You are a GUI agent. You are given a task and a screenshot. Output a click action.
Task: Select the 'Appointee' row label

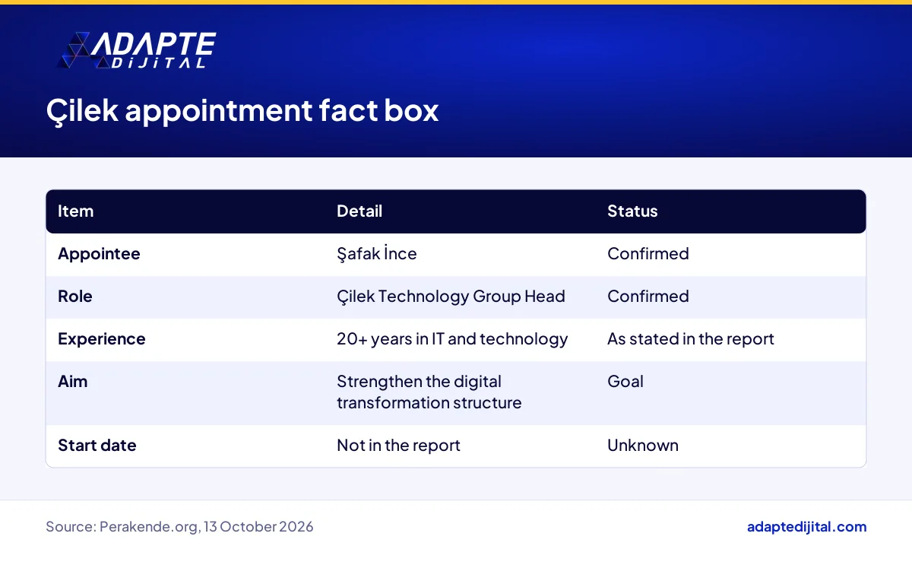coord(99,254)
